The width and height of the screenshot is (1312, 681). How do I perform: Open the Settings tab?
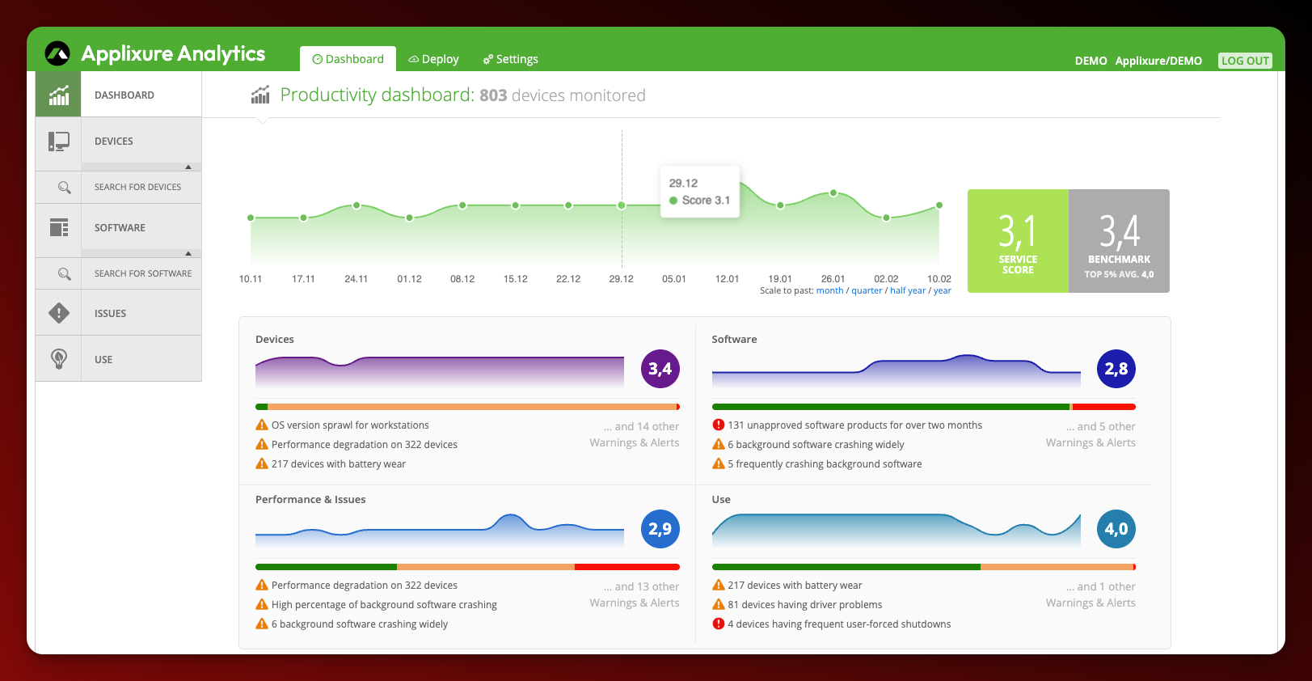click(510, 59)
